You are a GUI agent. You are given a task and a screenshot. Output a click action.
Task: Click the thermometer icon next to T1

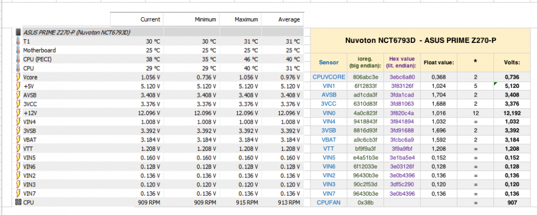pyautogui.click(x=18, y=41)
